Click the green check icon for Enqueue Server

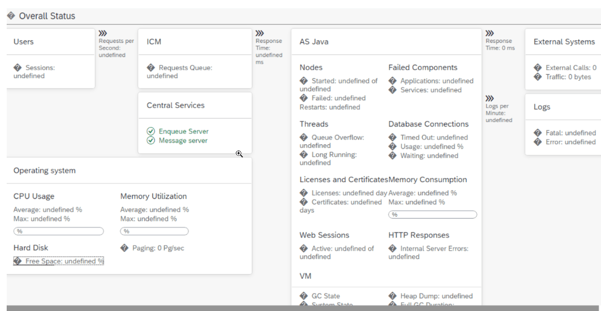click(x=151, y=132)
